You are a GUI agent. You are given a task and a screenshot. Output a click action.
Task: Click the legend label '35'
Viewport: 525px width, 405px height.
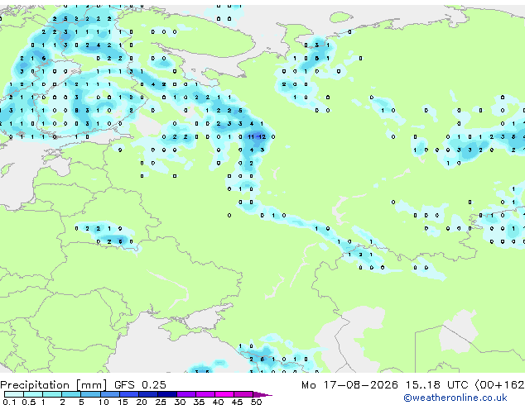pyautogui.click(x=199, y=402)
